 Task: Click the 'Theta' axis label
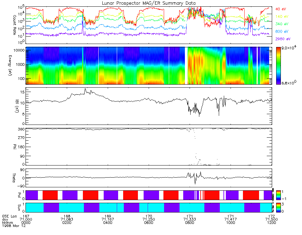[x=14, y=178]
